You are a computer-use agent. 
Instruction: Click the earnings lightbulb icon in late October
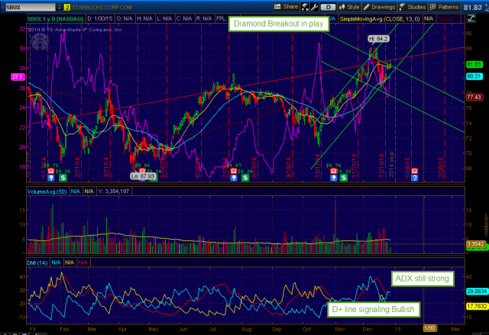(333, 178)
